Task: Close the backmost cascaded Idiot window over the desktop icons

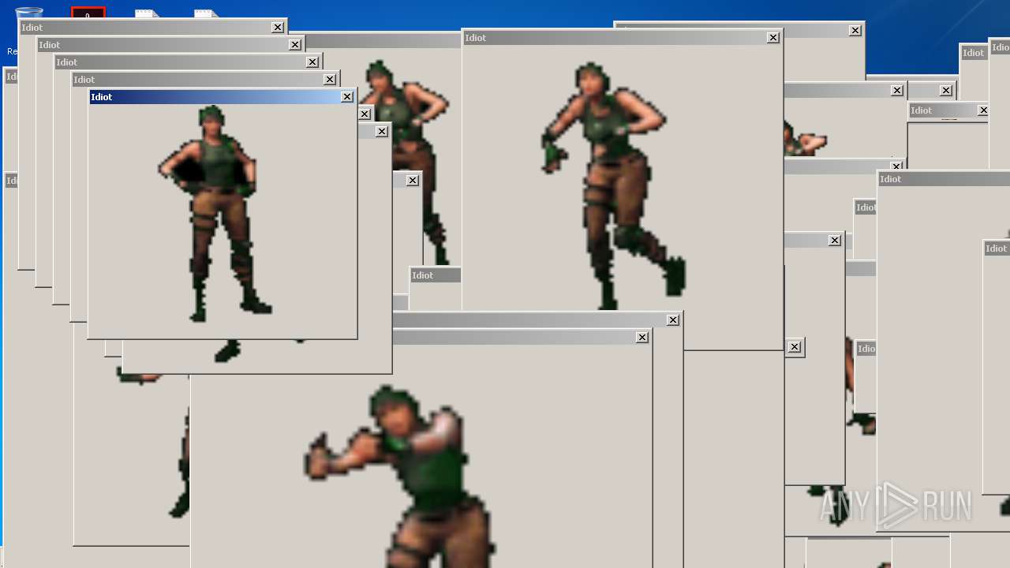Action: (278, 28)
